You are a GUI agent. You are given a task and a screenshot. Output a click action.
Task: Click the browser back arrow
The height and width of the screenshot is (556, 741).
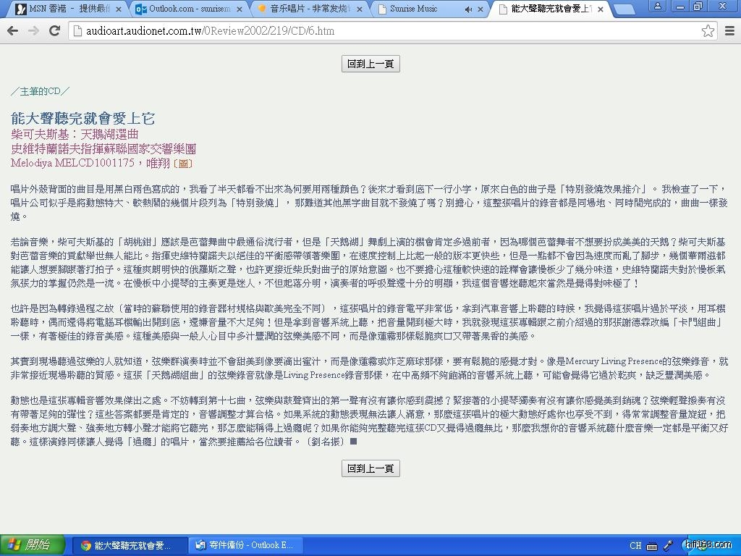pos(12,31)
